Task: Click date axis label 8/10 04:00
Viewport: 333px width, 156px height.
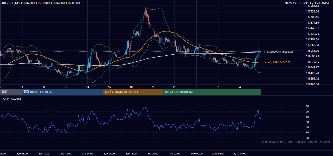Action: [x=240, y=154]
